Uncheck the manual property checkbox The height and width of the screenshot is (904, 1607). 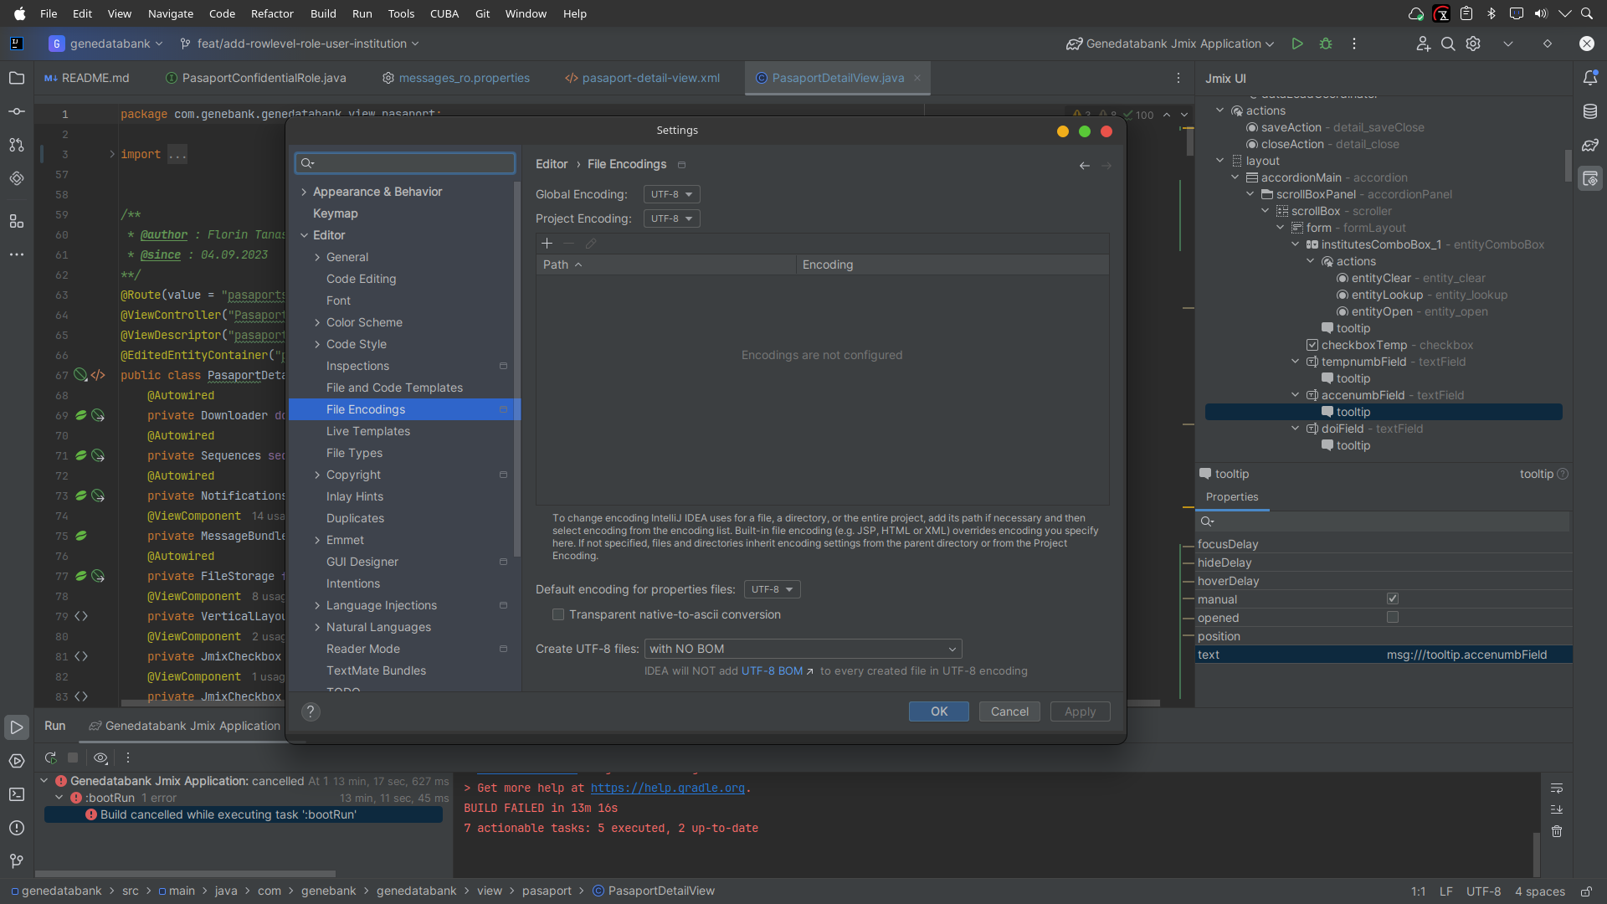point(1393,598)
